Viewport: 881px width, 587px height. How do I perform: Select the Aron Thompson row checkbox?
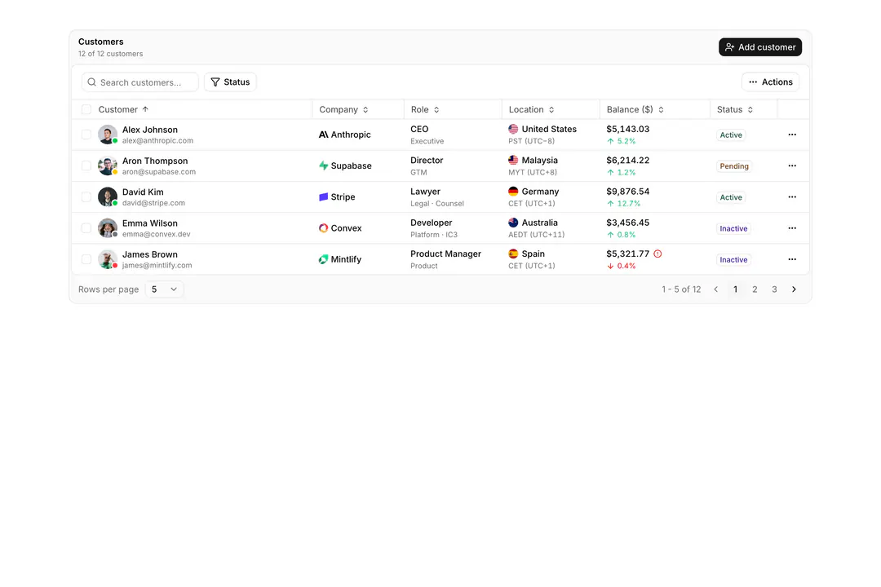86,166
